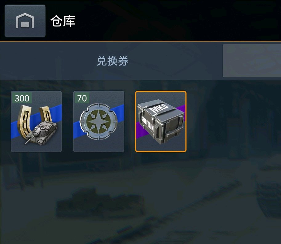Click the 70 quantity badge

pyautogui.click(x=82, y=98)
